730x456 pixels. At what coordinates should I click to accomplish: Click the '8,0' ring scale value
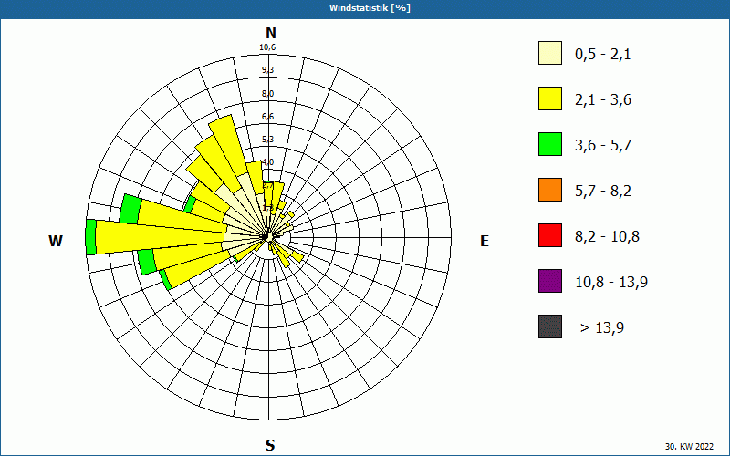point(267,94)
